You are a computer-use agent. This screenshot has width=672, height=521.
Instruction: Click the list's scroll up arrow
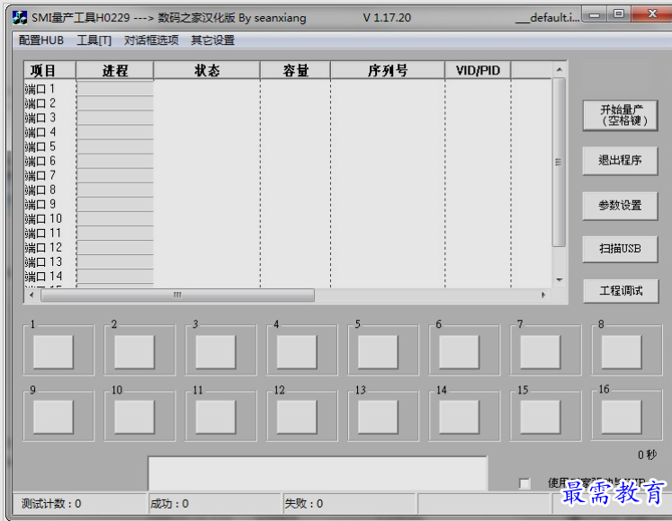click(559, 69)
